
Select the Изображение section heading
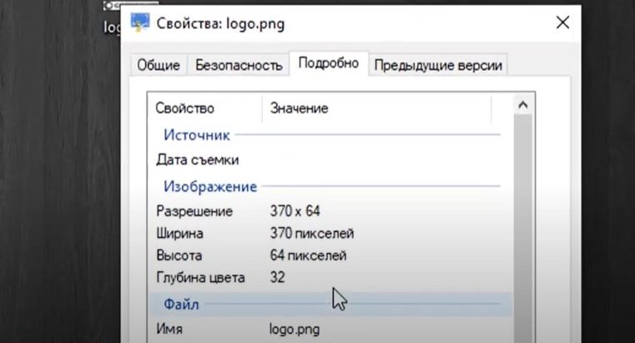click(x=210, y=186)
